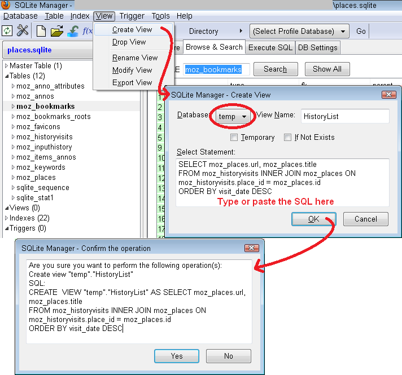The height and width of the screenshot is (375, 402).
Task: Click the New Database blank page icon
Action: point(41,31)
